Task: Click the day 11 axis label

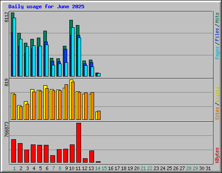Action: point(78,168)
